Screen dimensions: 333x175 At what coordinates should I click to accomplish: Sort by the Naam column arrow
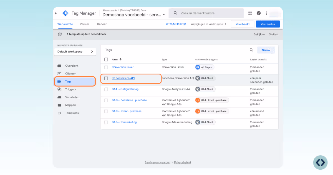121,59
